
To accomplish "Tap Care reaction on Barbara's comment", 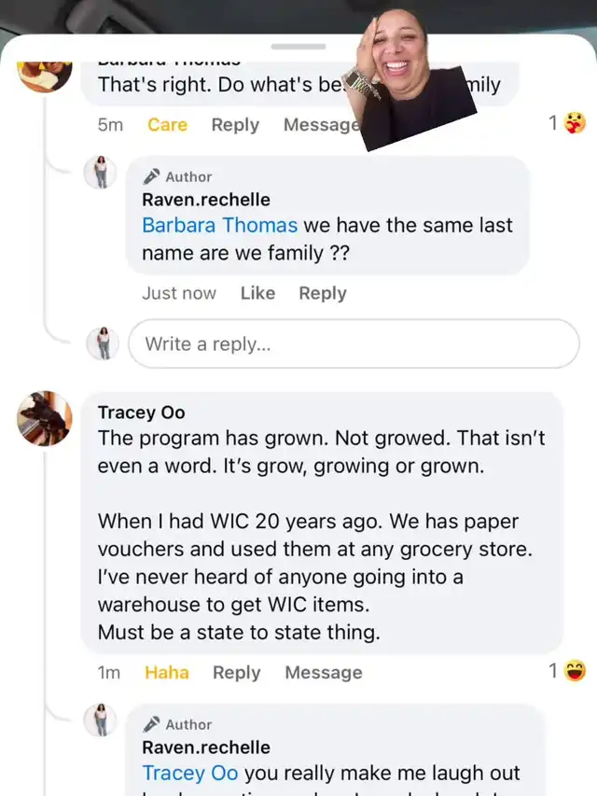I will point(167,125).
